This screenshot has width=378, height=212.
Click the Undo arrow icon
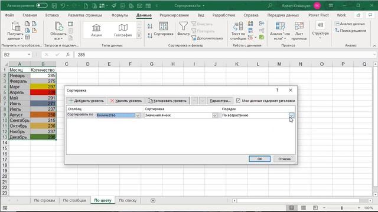[63, 5]
